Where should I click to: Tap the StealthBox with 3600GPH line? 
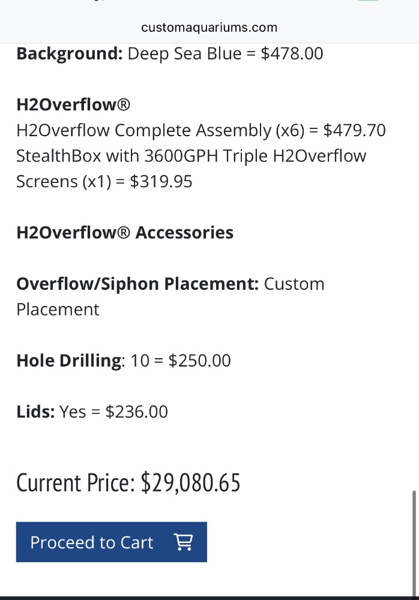(191, 156)
